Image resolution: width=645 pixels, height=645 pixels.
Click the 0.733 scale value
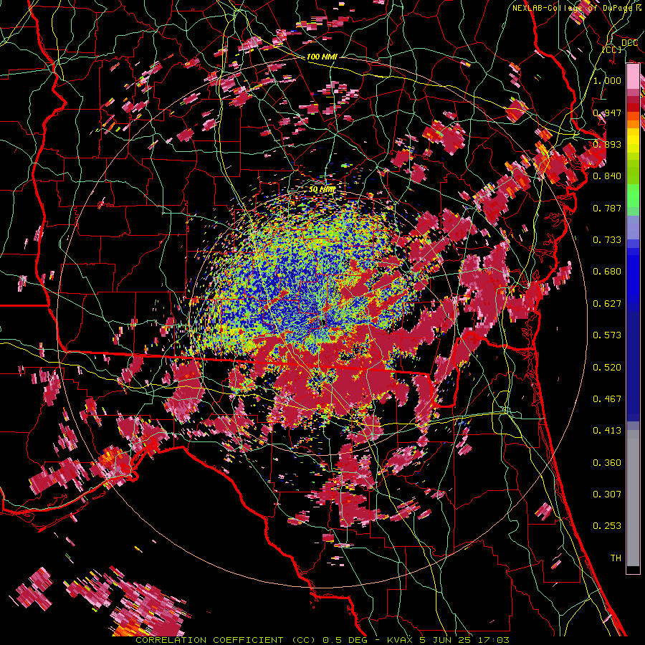607,240
